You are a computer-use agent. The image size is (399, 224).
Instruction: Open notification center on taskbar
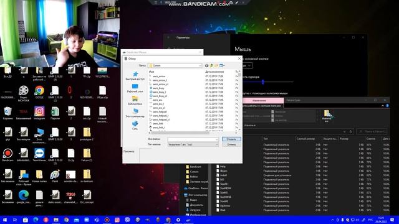[392, 220]
